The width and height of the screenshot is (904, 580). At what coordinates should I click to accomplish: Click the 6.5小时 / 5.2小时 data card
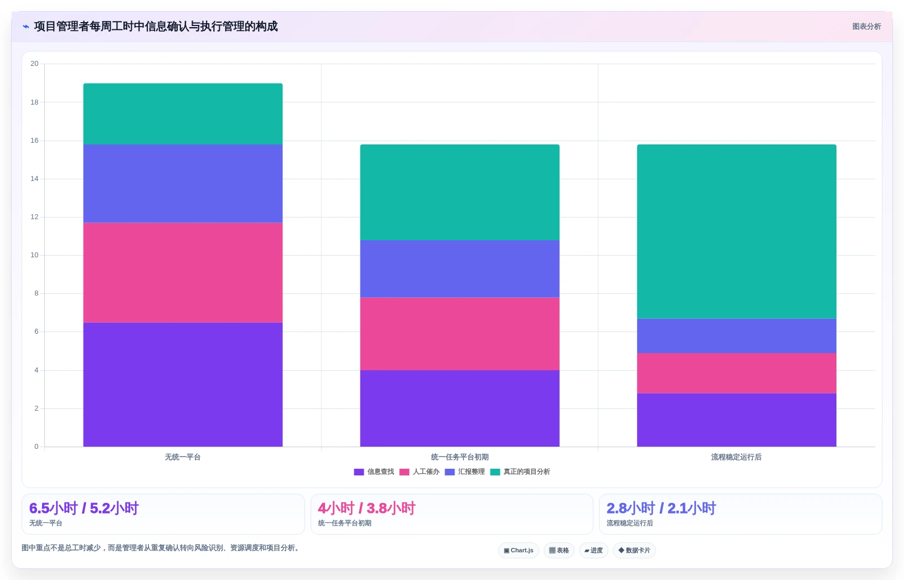pos(163,514)
